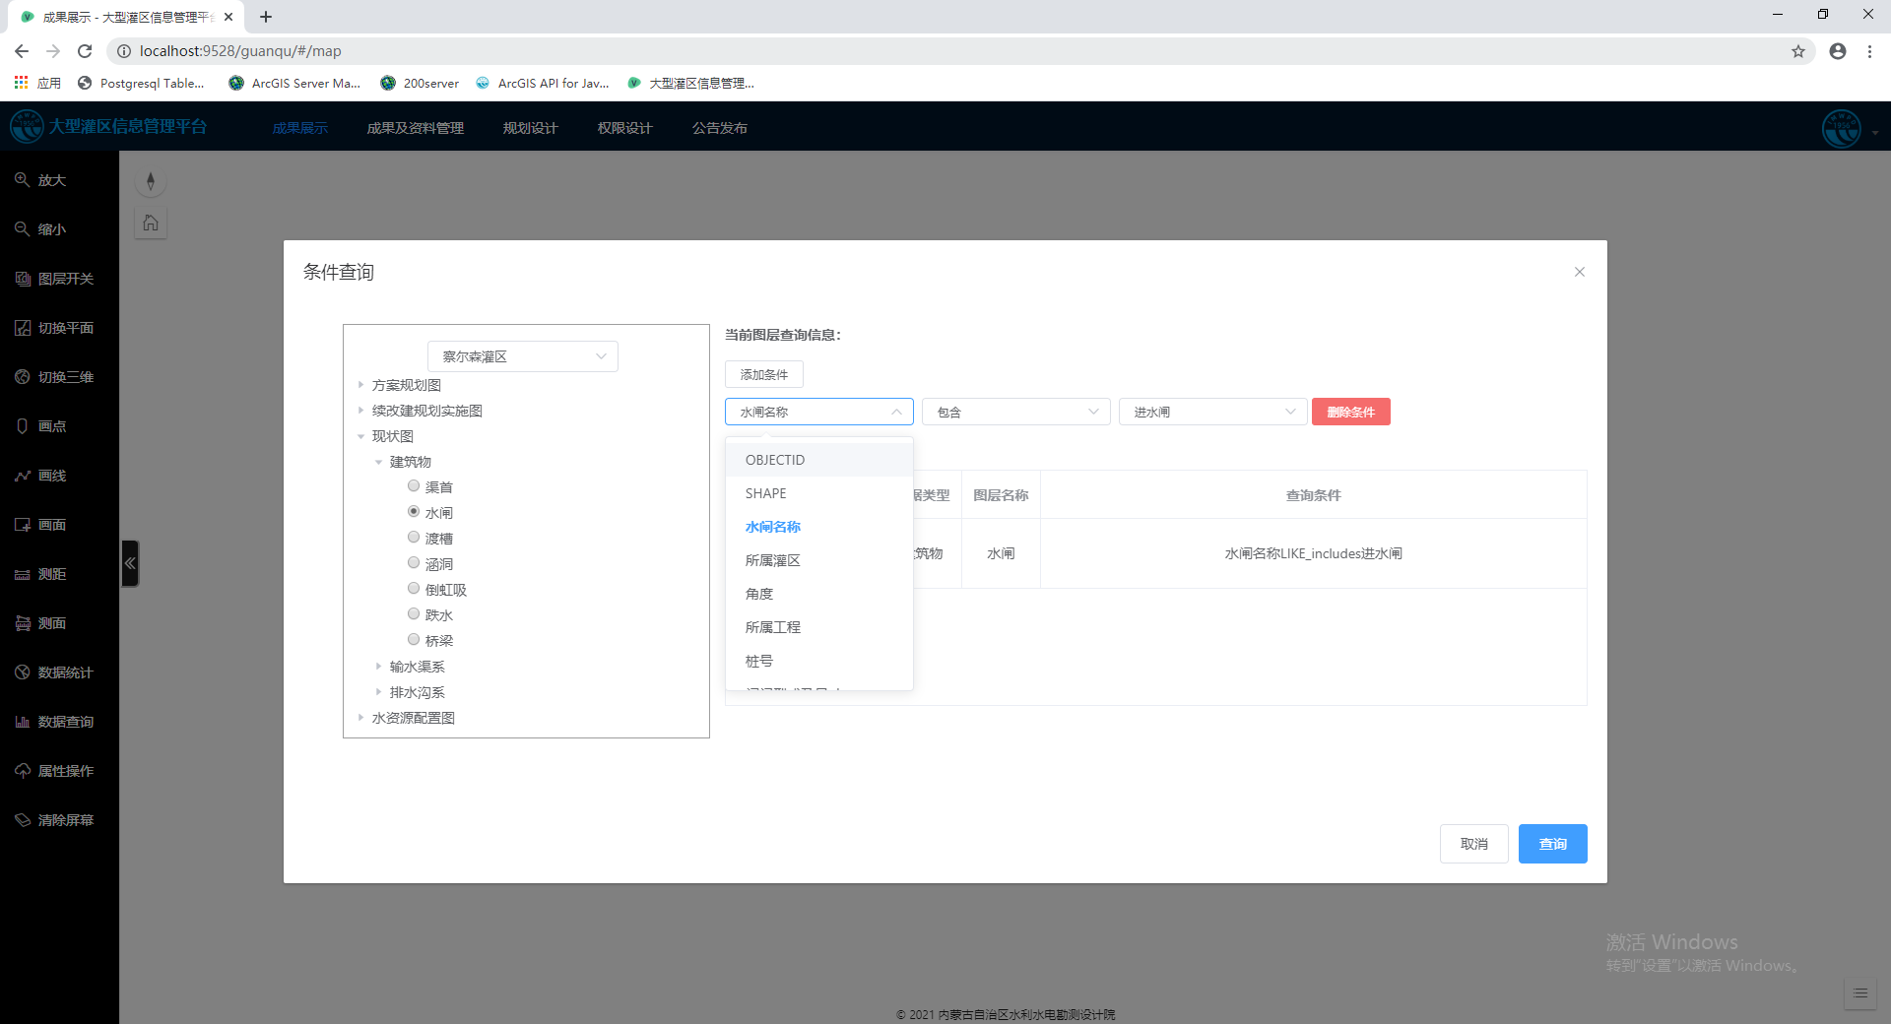This screenshot has width=1891, height=1024.
Task: Expand the 排水沟系 tree node
Action: (x=378, y=692)
